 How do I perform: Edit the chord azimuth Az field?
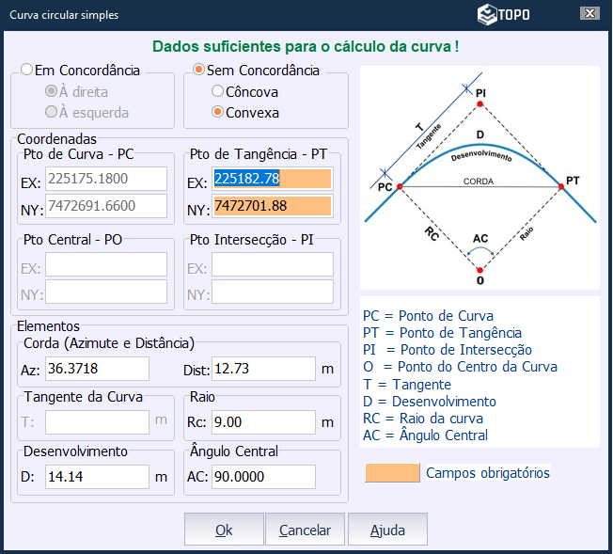pos(97,369)
